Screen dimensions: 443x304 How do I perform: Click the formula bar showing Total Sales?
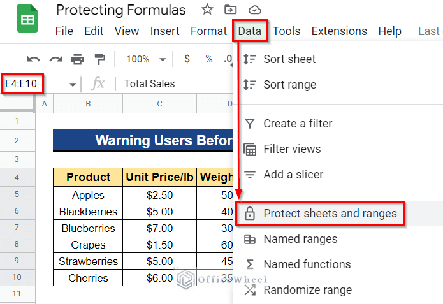coord(174,84)
